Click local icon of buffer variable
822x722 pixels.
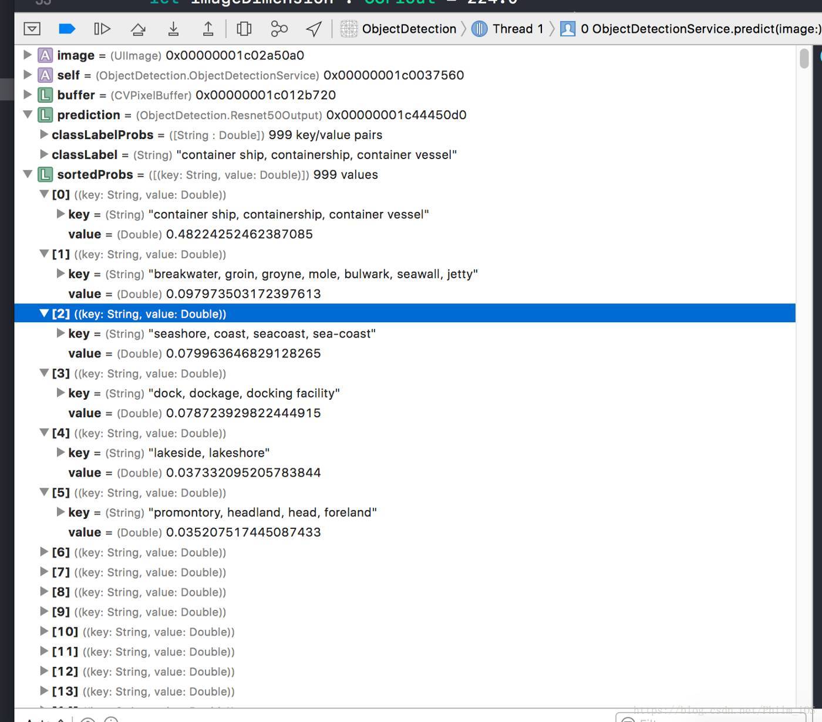coord(45,95)
